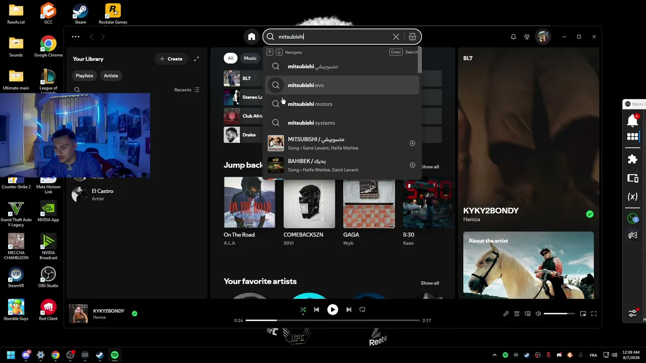Open the COMEBACKSZN album card
Viewport: 646px width, 363px height.
pos(309,212)
